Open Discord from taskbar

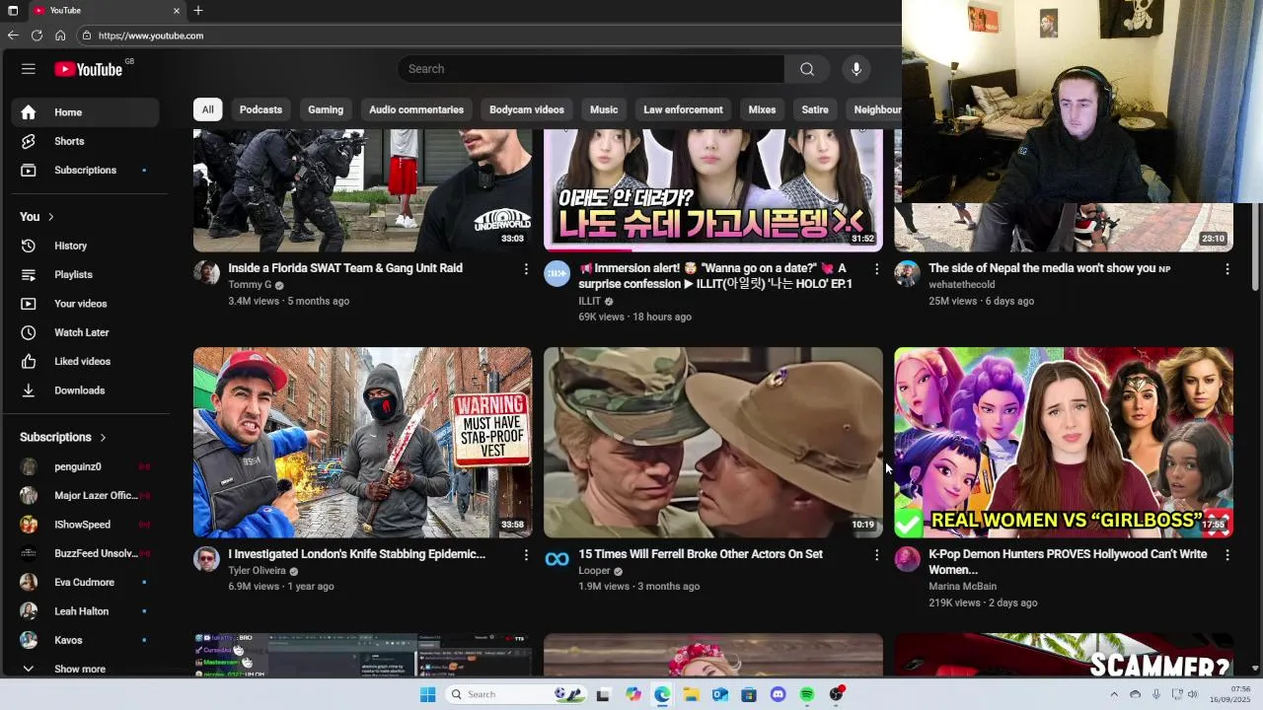pyautogui.click(x=778, y=694)
